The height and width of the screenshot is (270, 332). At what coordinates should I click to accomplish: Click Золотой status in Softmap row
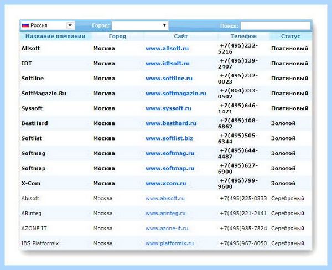click(x=283, y=168)
